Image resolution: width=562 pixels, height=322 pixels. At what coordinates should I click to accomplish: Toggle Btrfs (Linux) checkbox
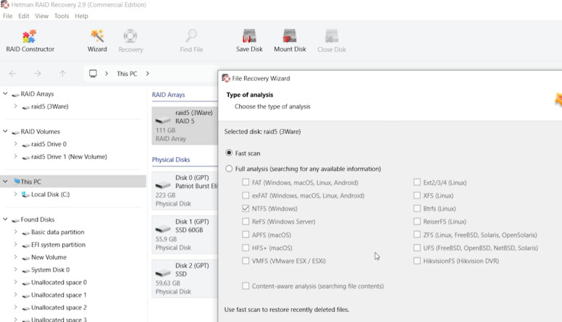coord(417,208)
